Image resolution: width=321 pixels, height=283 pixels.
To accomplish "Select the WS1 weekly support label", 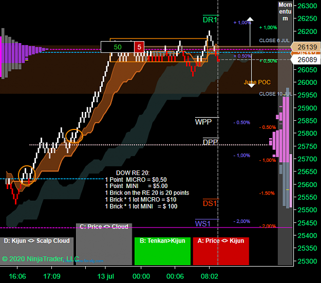I will pos(202,223).
